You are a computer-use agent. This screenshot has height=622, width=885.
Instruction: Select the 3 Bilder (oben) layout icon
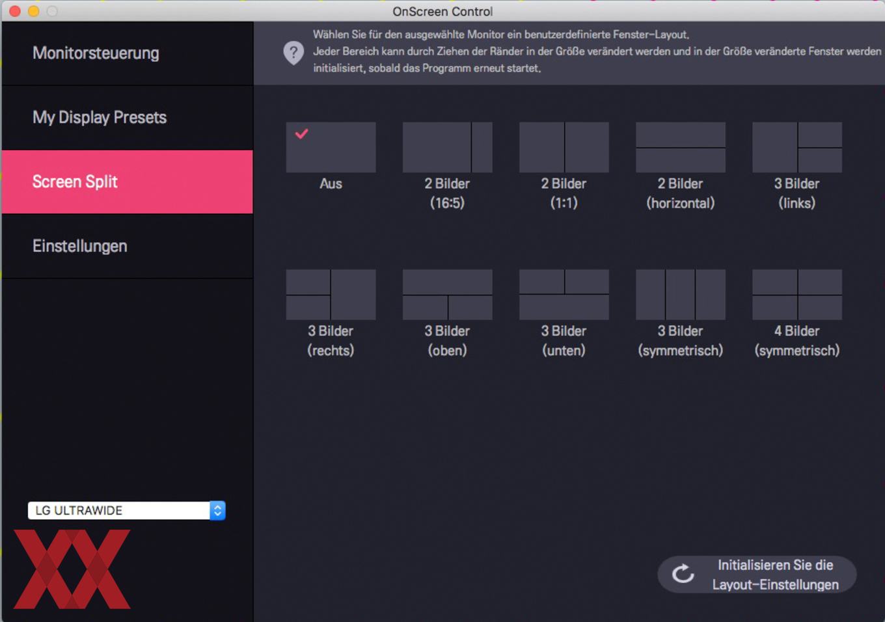[448, 295]
